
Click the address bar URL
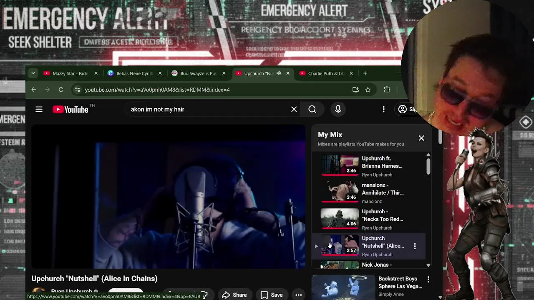[x=157, y=90]
